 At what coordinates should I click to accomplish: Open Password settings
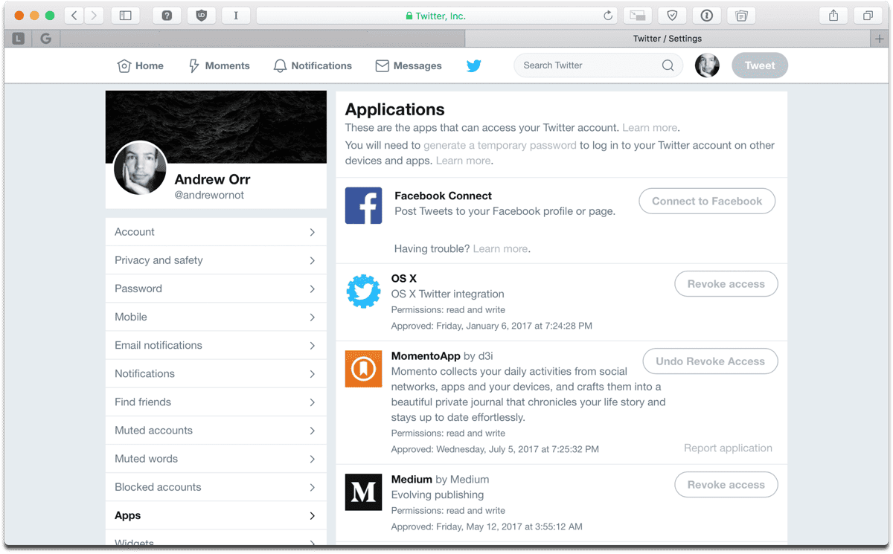(216, 289)
